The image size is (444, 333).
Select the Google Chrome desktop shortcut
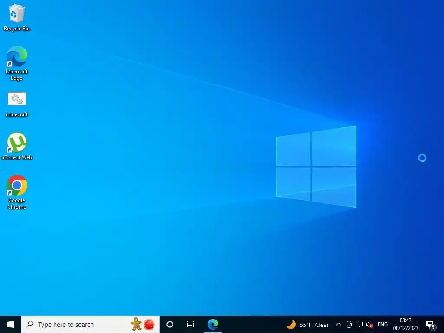click(17, 192)
